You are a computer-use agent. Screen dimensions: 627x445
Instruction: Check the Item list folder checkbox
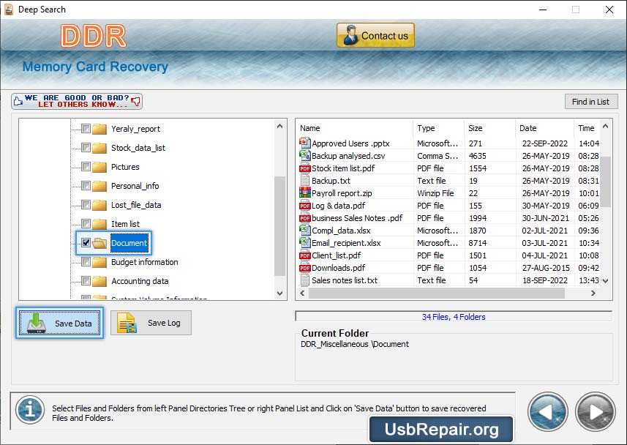(x=86, y=223)
